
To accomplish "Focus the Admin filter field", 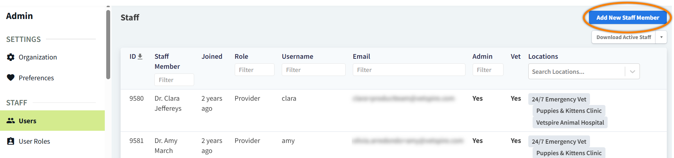I will click(x=488, y=70).
